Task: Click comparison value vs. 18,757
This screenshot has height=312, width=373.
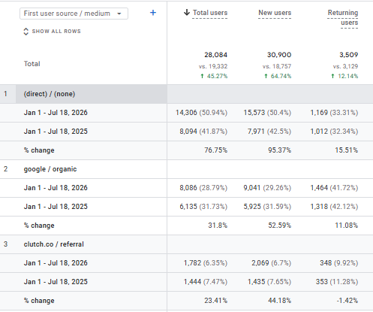Action: click(277, 66)
